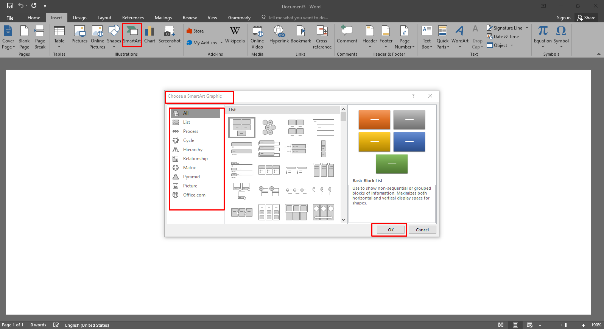
Task: Save the document with the floppy icon
Action: (10, 6)
